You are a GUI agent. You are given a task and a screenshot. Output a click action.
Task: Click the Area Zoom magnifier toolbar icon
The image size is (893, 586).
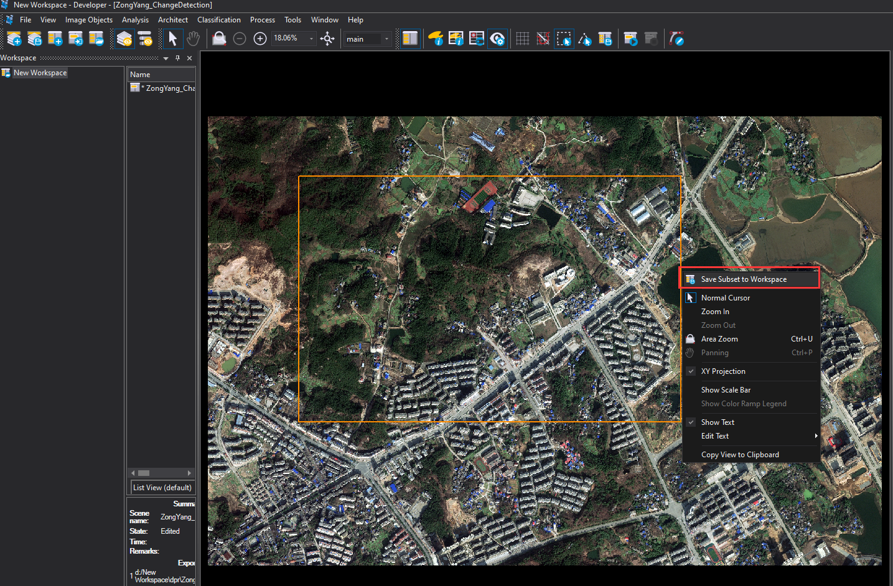pyautogui.click(x=219, y=39)
